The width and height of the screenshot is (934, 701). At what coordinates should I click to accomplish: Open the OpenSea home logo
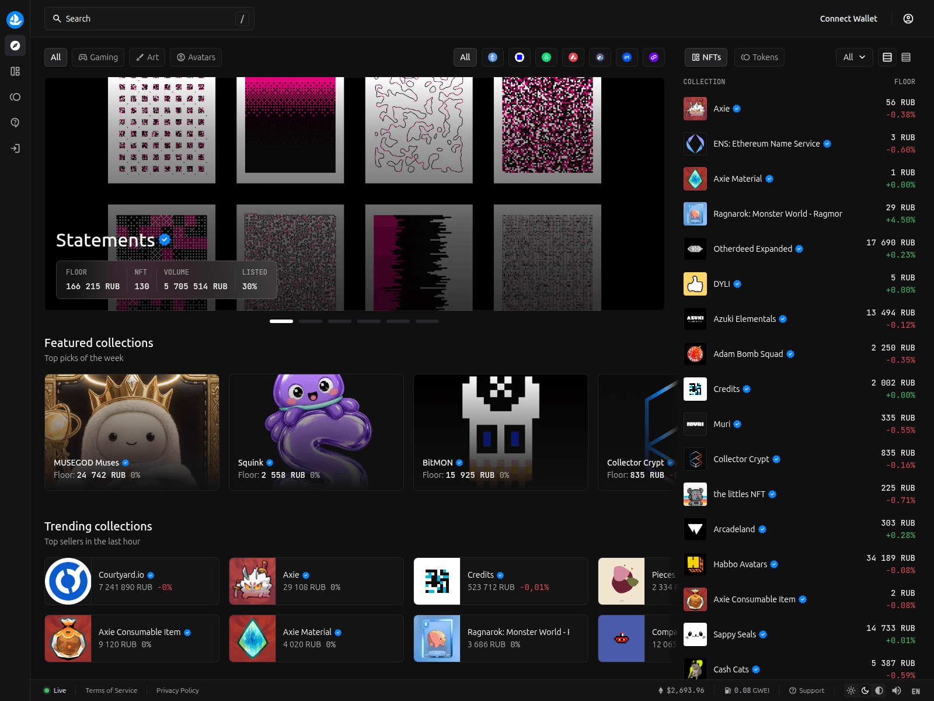pos(15,19)
